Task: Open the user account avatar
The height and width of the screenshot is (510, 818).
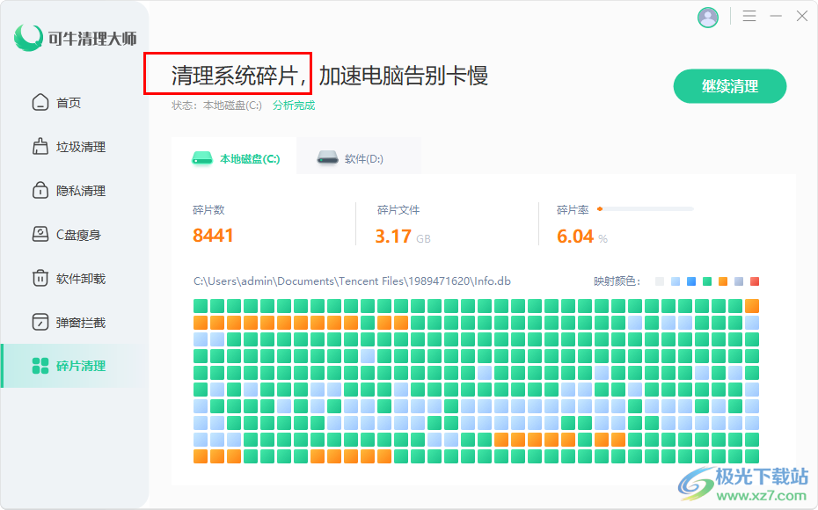Action: (x=707, y=18)
